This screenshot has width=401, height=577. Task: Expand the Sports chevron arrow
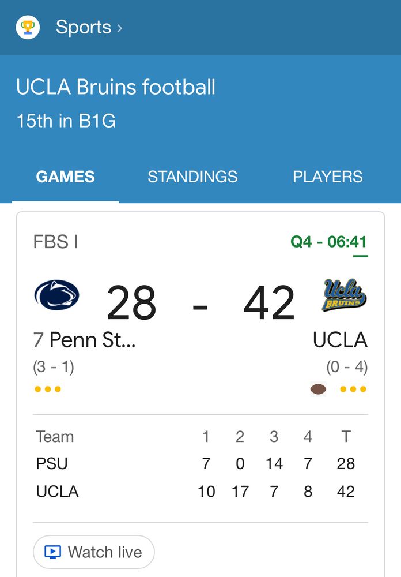120,28
